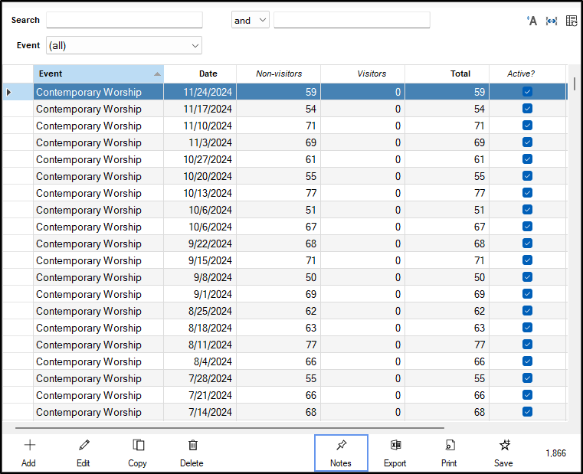The height and width of the screenshot is (474, 583).
Task: Click the reset grid layout icon
Action: pyautogui.click(x=572, y=21)
